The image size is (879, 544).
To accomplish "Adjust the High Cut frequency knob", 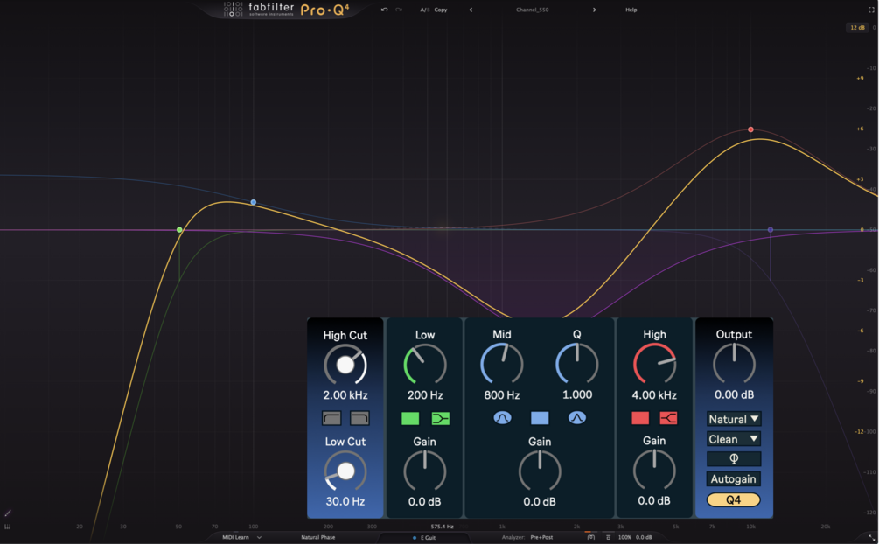I will 345,365.
